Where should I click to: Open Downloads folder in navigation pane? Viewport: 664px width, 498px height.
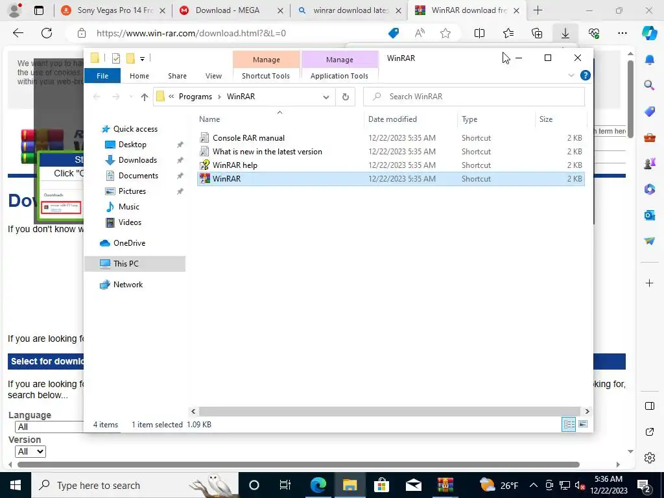pyautogui.click(x=137, y=160)
